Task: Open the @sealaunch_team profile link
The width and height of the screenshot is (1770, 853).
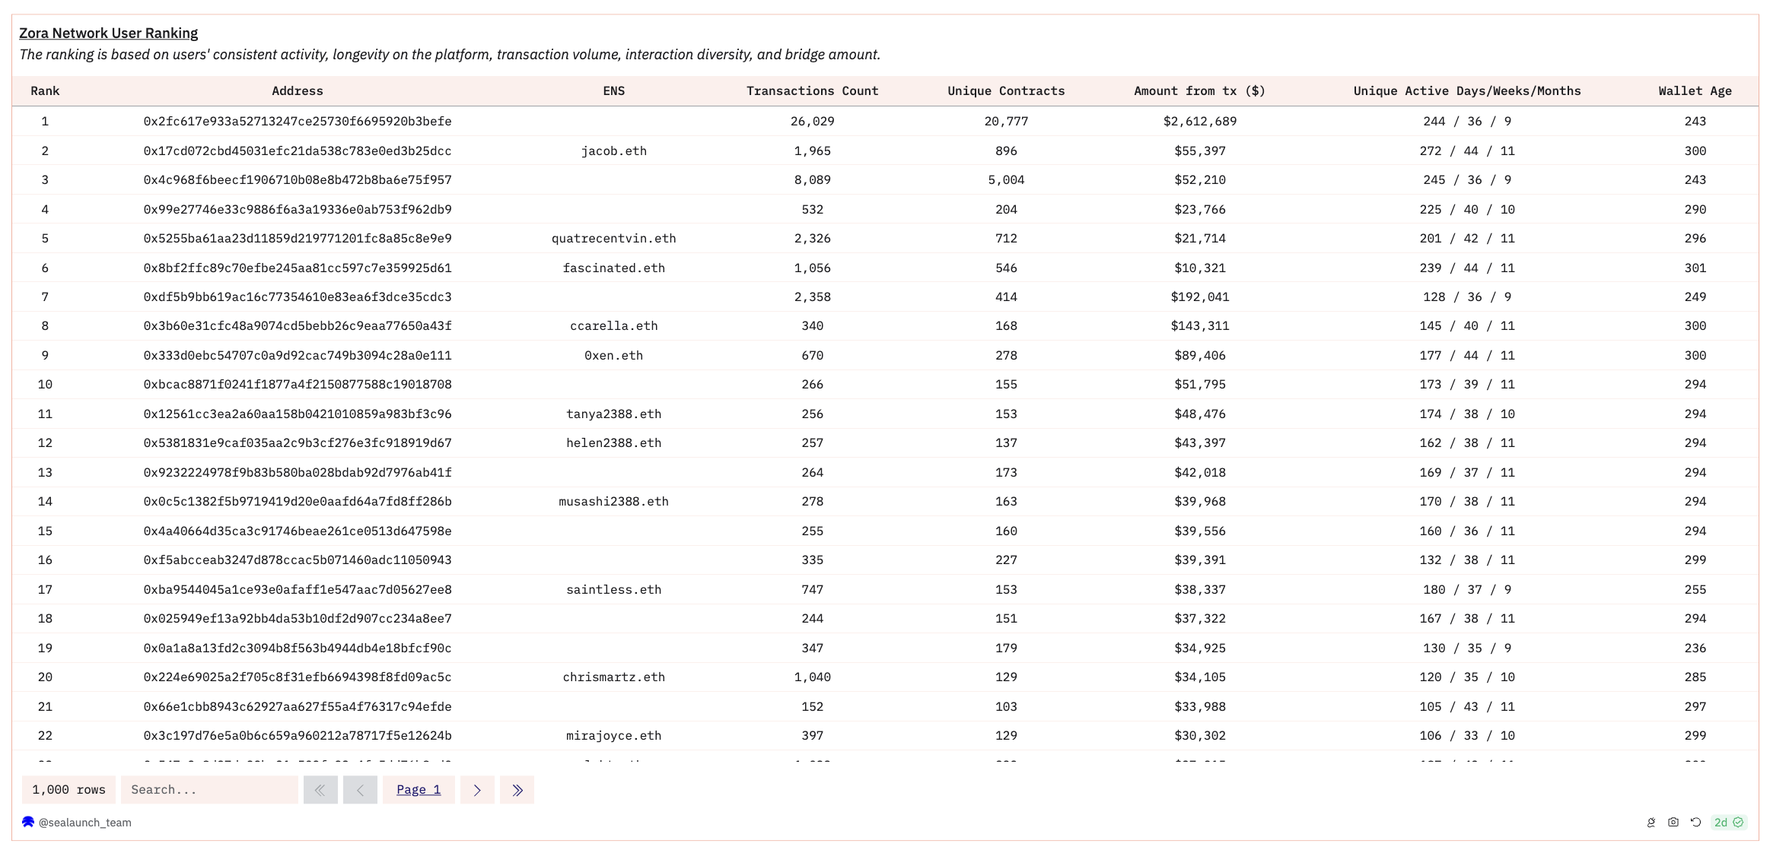Action: coord(84,823)
